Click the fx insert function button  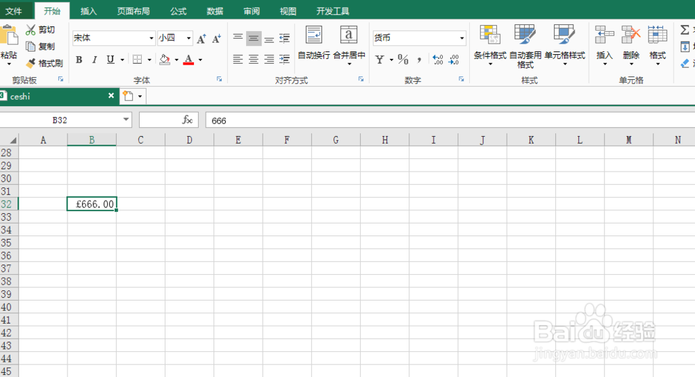pos(188,120)
